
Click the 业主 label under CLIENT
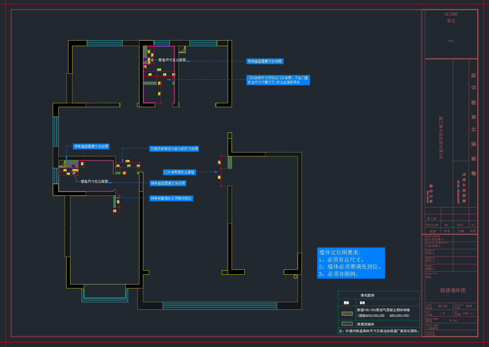pos(451,21)
